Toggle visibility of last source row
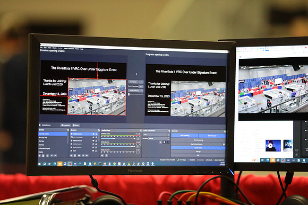 93,151
